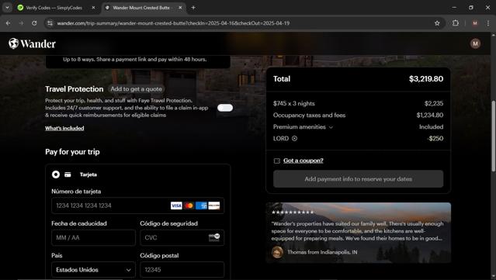The width and height of the screenshot is (496, 280).
Task: Click the credit card icon beside Tarjeta
Action: (x=68, y=175)
